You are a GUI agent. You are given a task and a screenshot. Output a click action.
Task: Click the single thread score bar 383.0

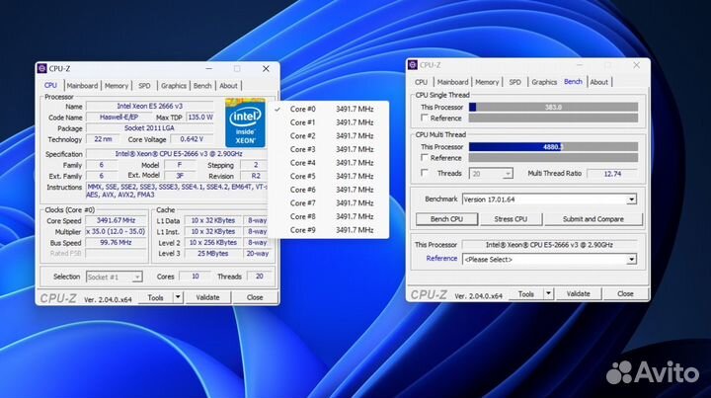[x=553, y=107]
